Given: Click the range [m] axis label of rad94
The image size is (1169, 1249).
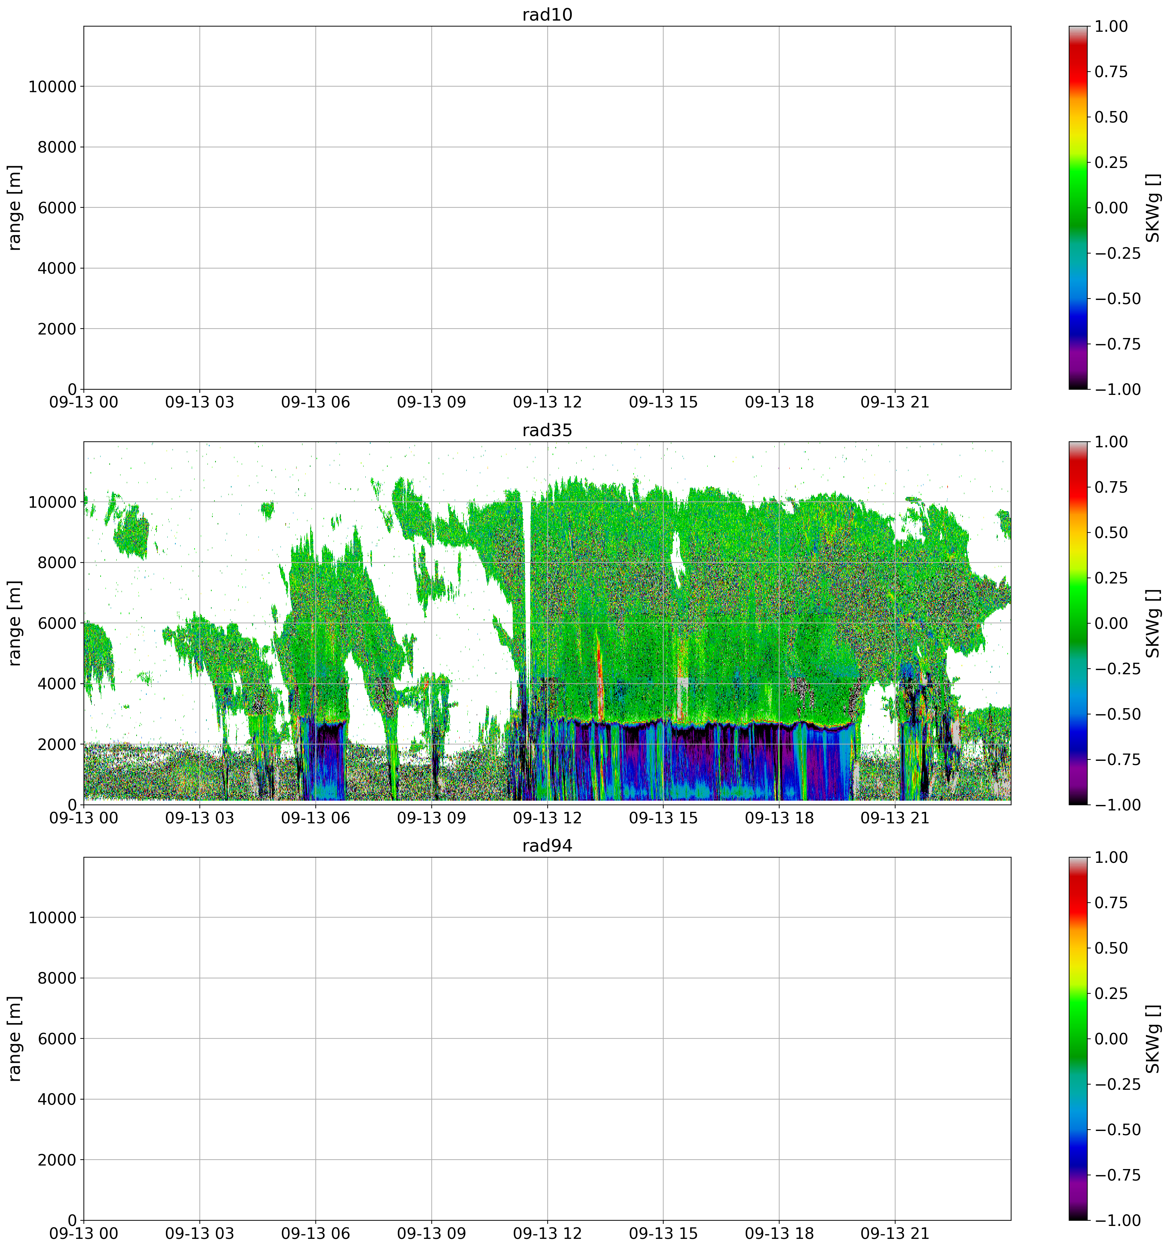Looking at the screenshot, I should point(15,1038).
